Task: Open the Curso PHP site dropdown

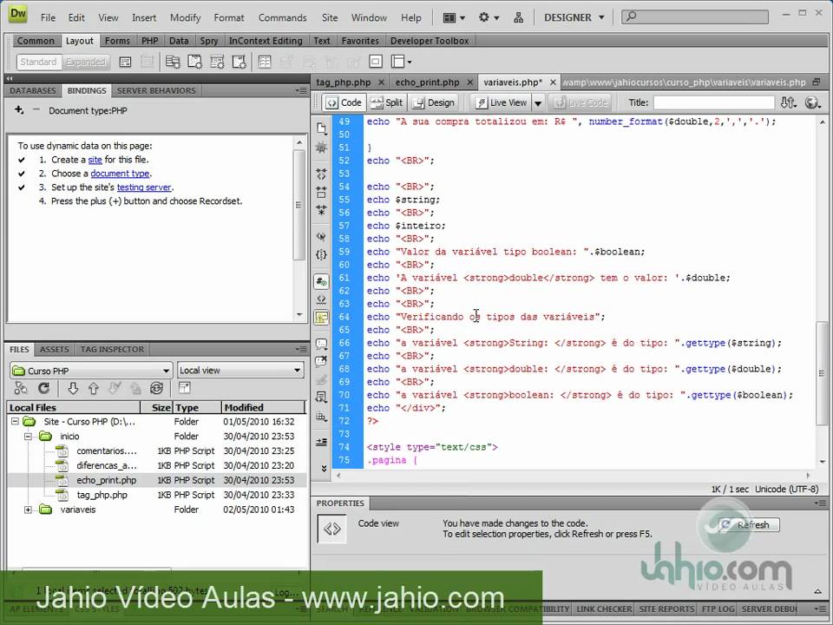Action: tap(91, 371)
